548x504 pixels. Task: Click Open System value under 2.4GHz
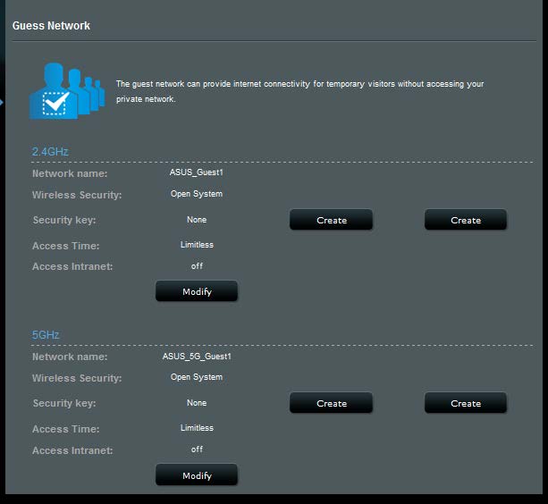(x=197, y=194)
